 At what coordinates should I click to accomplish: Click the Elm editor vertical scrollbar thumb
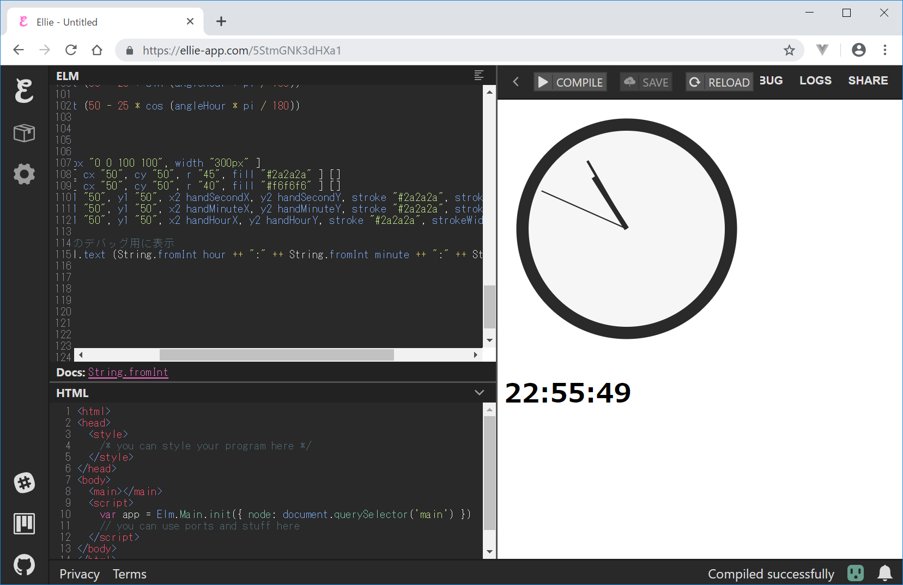pyautogui.click(x=489, y=307)
